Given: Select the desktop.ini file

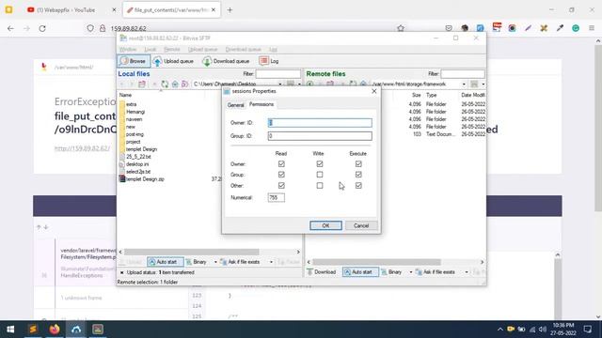Looking at the screenshot, I should (x=134, y=164).
